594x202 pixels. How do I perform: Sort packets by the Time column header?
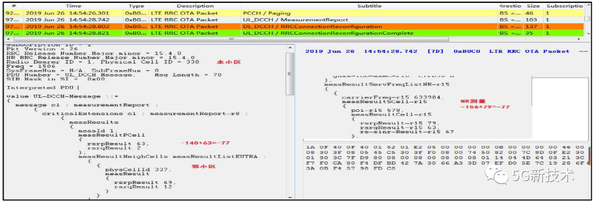(x=73, y=6)
